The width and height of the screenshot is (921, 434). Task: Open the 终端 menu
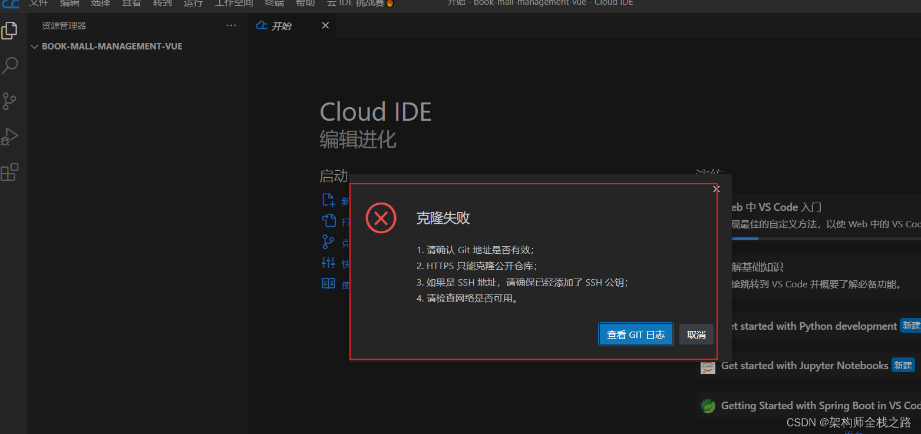(274, 4)
